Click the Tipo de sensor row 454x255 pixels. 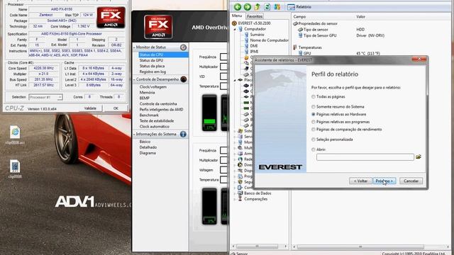[316, 30]
